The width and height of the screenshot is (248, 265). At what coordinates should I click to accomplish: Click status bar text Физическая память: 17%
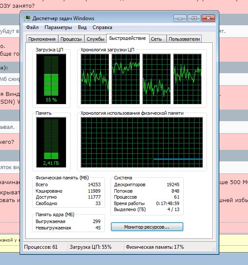click(x=155, y=247)
